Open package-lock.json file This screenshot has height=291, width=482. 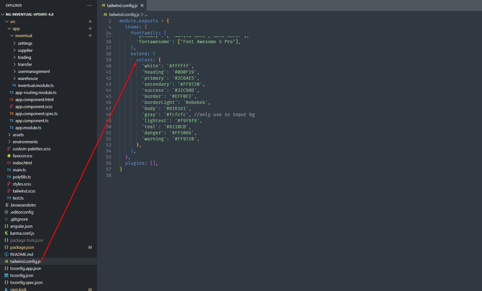(27, 240)
